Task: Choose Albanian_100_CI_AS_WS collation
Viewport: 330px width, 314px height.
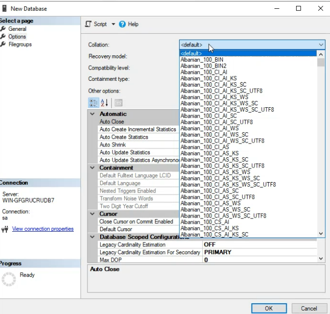Action: [248, 203]
